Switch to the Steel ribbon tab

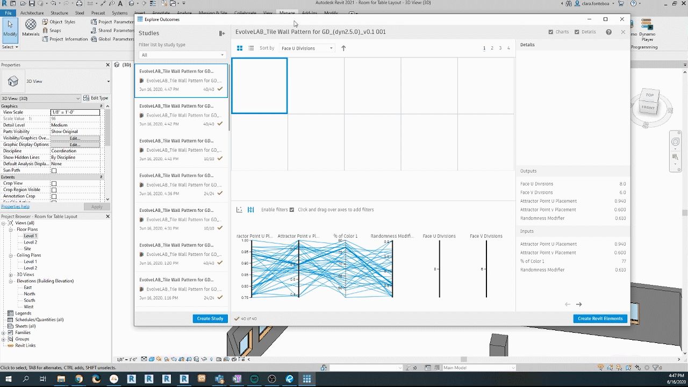(80, 13)
